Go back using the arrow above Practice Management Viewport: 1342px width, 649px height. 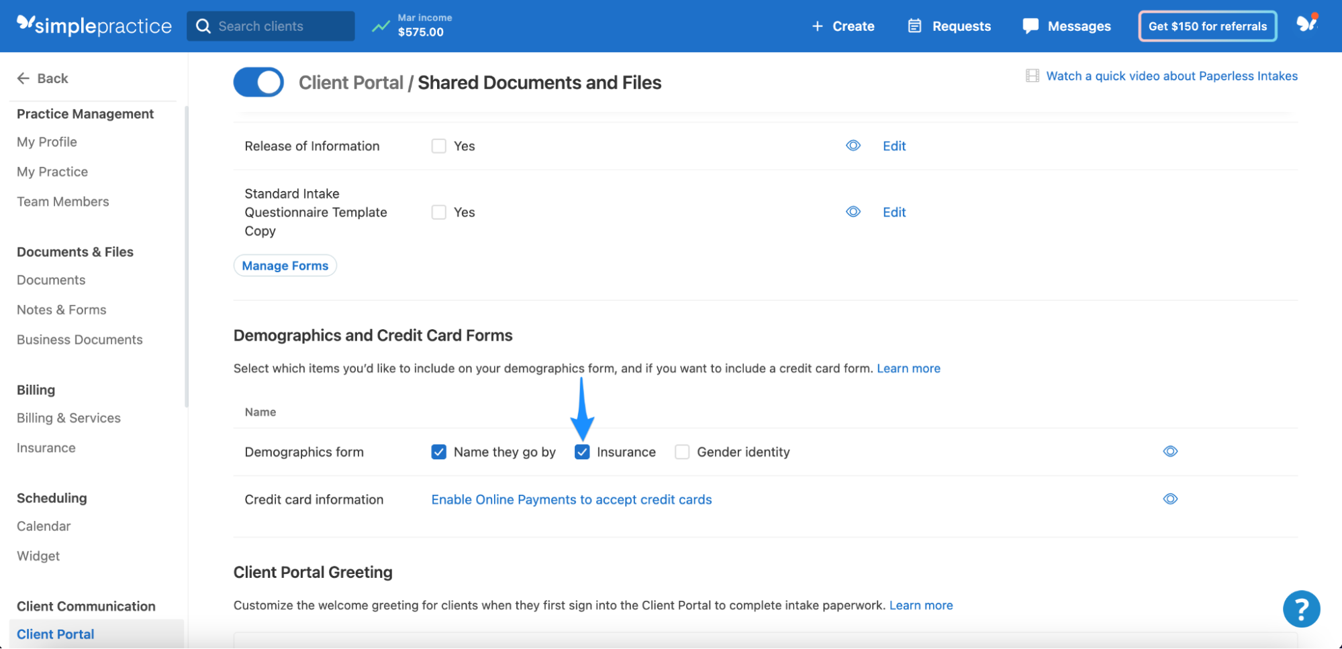23,78
